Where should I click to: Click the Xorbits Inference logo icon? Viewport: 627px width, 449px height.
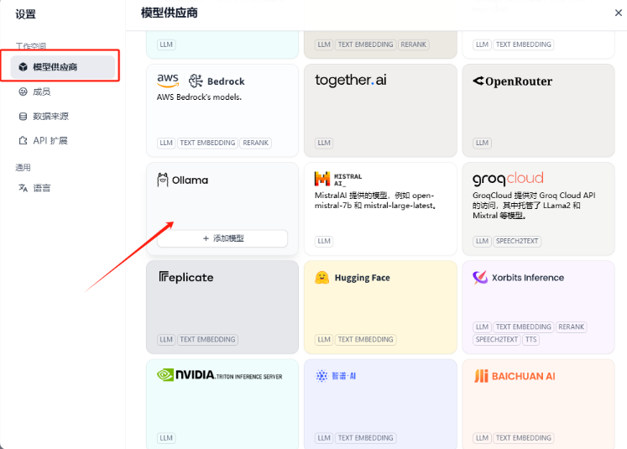click(480, 277)
